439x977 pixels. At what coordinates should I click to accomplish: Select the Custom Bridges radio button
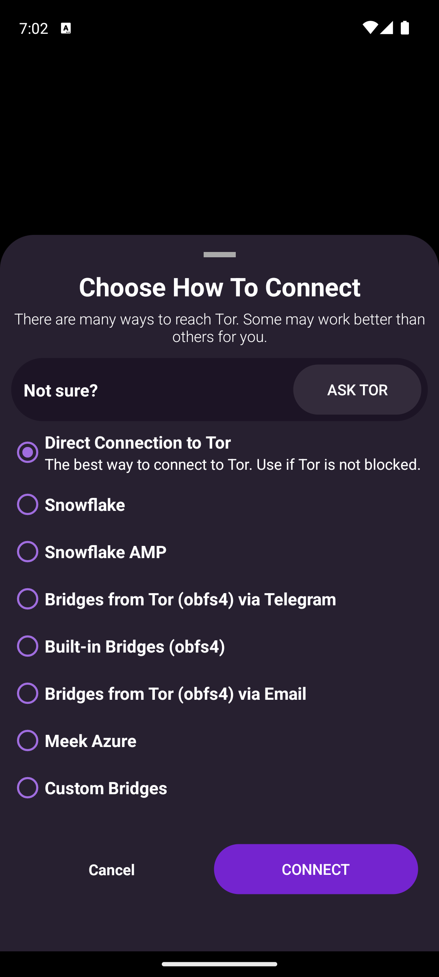28,788
